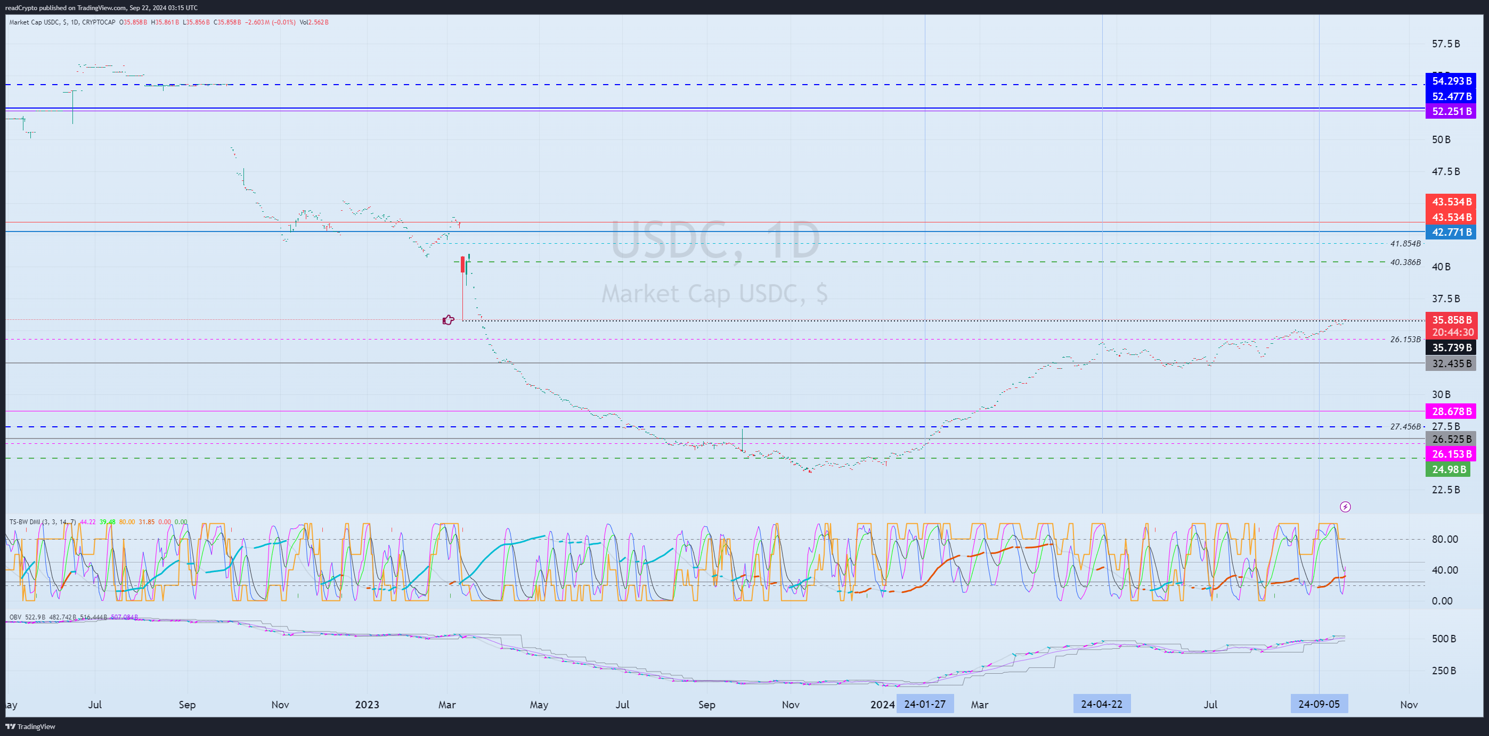Click the 2024 label on the time axis

coord(883,704)
